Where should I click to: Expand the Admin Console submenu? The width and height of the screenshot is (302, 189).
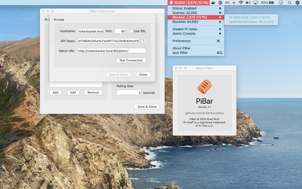point(196,33)
